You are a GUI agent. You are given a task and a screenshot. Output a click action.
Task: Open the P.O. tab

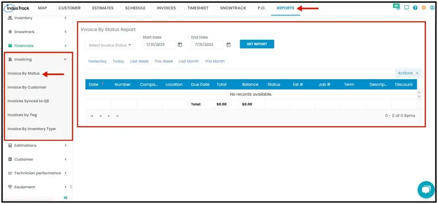pos(261,8)
